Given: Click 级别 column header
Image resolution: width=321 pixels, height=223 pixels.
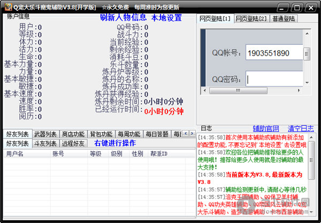Looking at the screenshot, I should click(119, 153).
